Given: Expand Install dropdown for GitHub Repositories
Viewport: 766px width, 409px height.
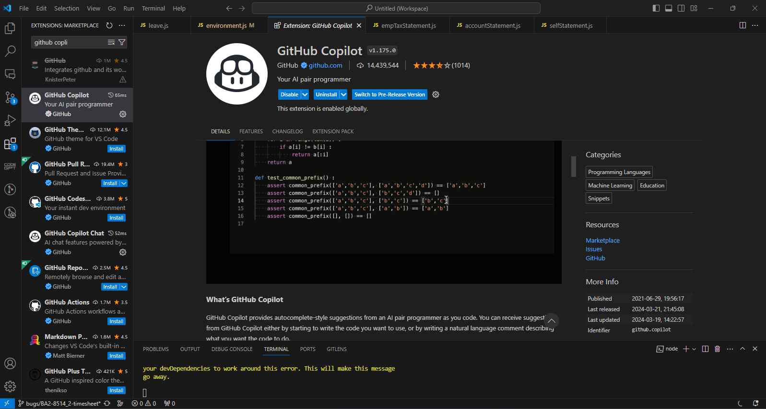Looking at the screenshot, I should (124, 287).
